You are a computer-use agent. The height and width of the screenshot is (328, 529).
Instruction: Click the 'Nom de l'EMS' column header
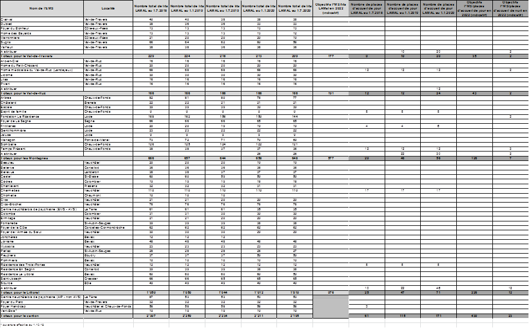click(x=42, y=8)
